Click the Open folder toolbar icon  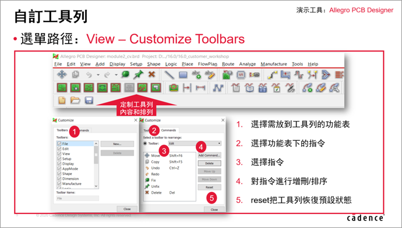click(75, 100)
